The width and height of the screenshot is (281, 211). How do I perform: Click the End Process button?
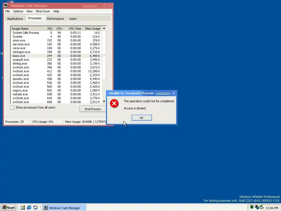click(93, 109)
